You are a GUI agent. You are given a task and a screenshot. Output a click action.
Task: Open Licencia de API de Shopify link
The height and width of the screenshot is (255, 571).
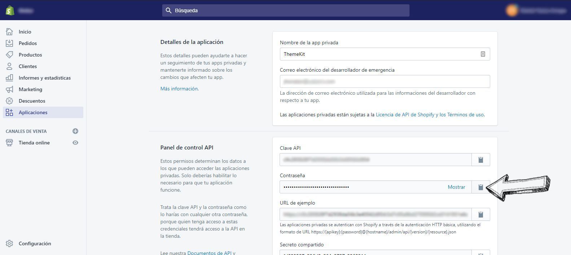tap(430, 115)
